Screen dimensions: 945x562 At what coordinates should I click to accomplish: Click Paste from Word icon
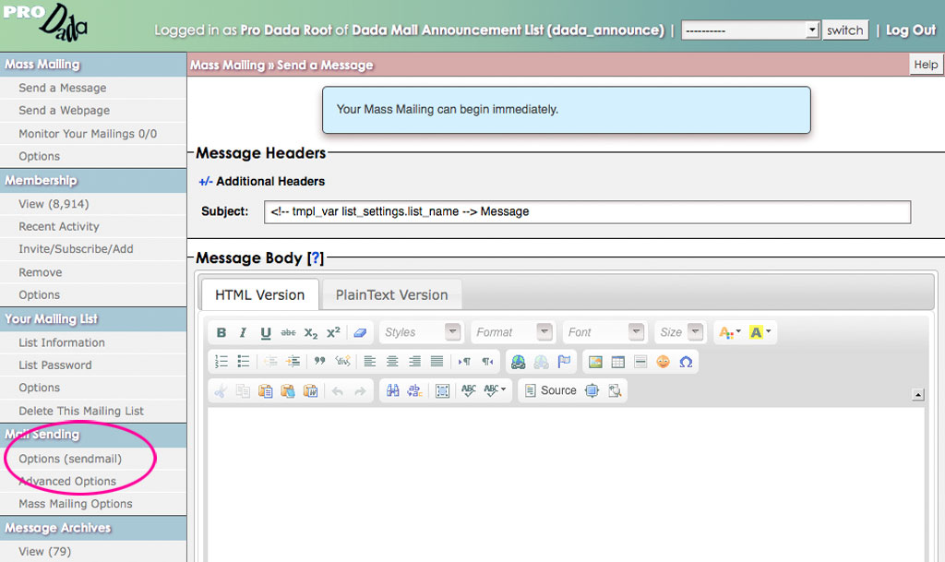coord(310,391)
